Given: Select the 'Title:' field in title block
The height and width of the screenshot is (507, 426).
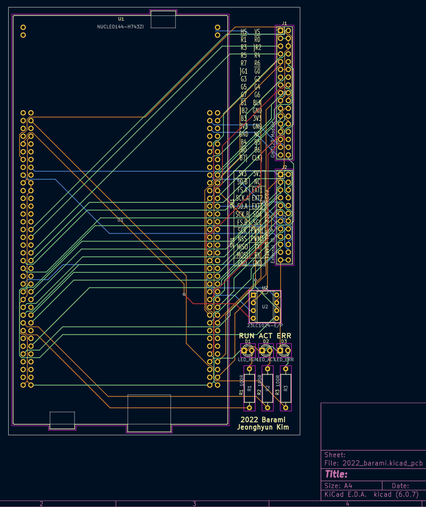Looking at the screenshot, I should click(x=336, y=474).
